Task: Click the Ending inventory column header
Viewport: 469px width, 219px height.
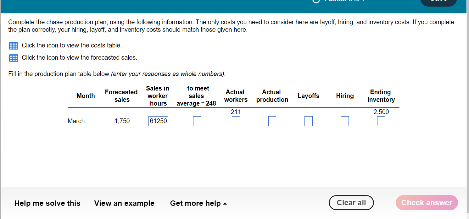Action: [381, 96]
